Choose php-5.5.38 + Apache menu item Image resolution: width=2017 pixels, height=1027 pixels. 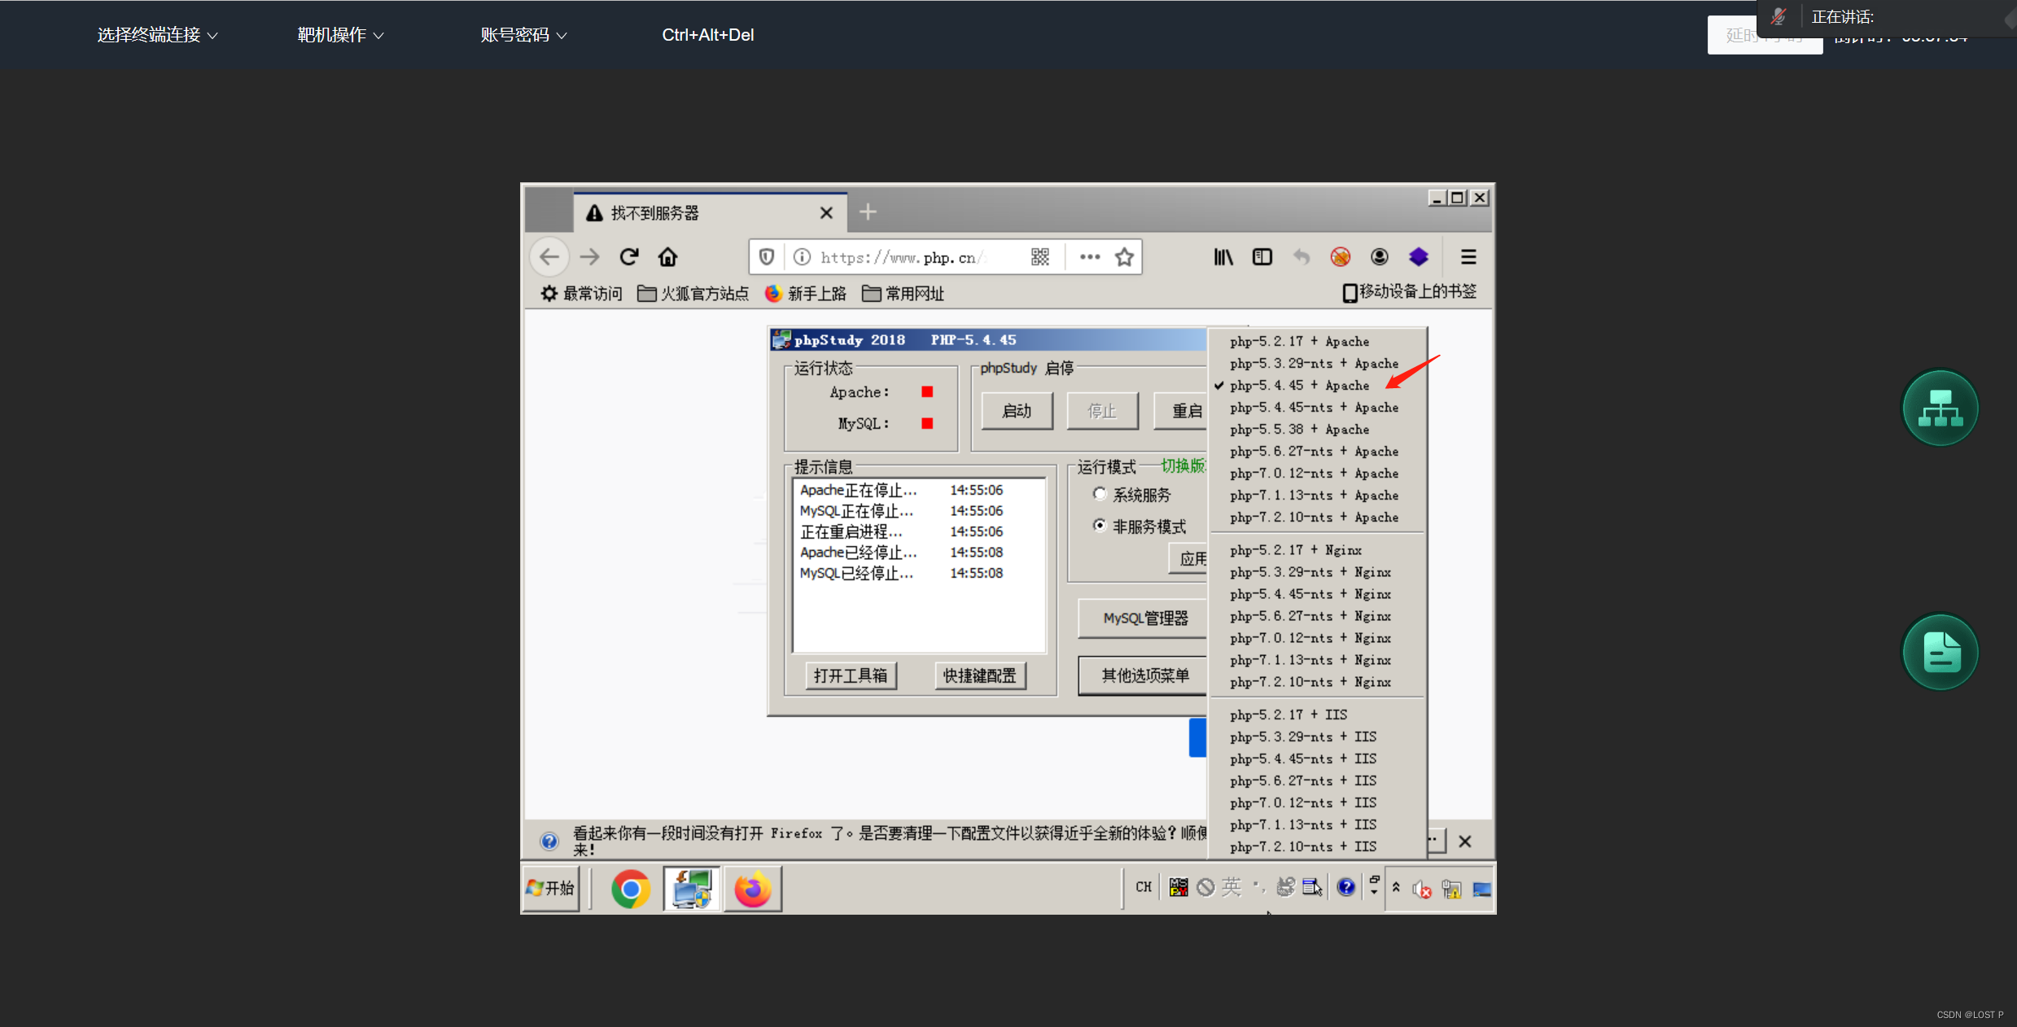(x=1317, y=430)
